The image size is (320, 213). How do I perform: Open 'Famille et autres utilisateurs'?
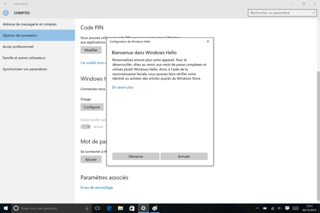(x=24, y=58)
